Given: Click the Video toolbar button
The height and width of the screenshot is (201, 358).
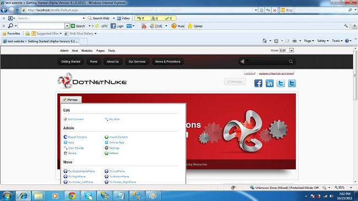Looking at the screenshot, I should coord(123,18).
